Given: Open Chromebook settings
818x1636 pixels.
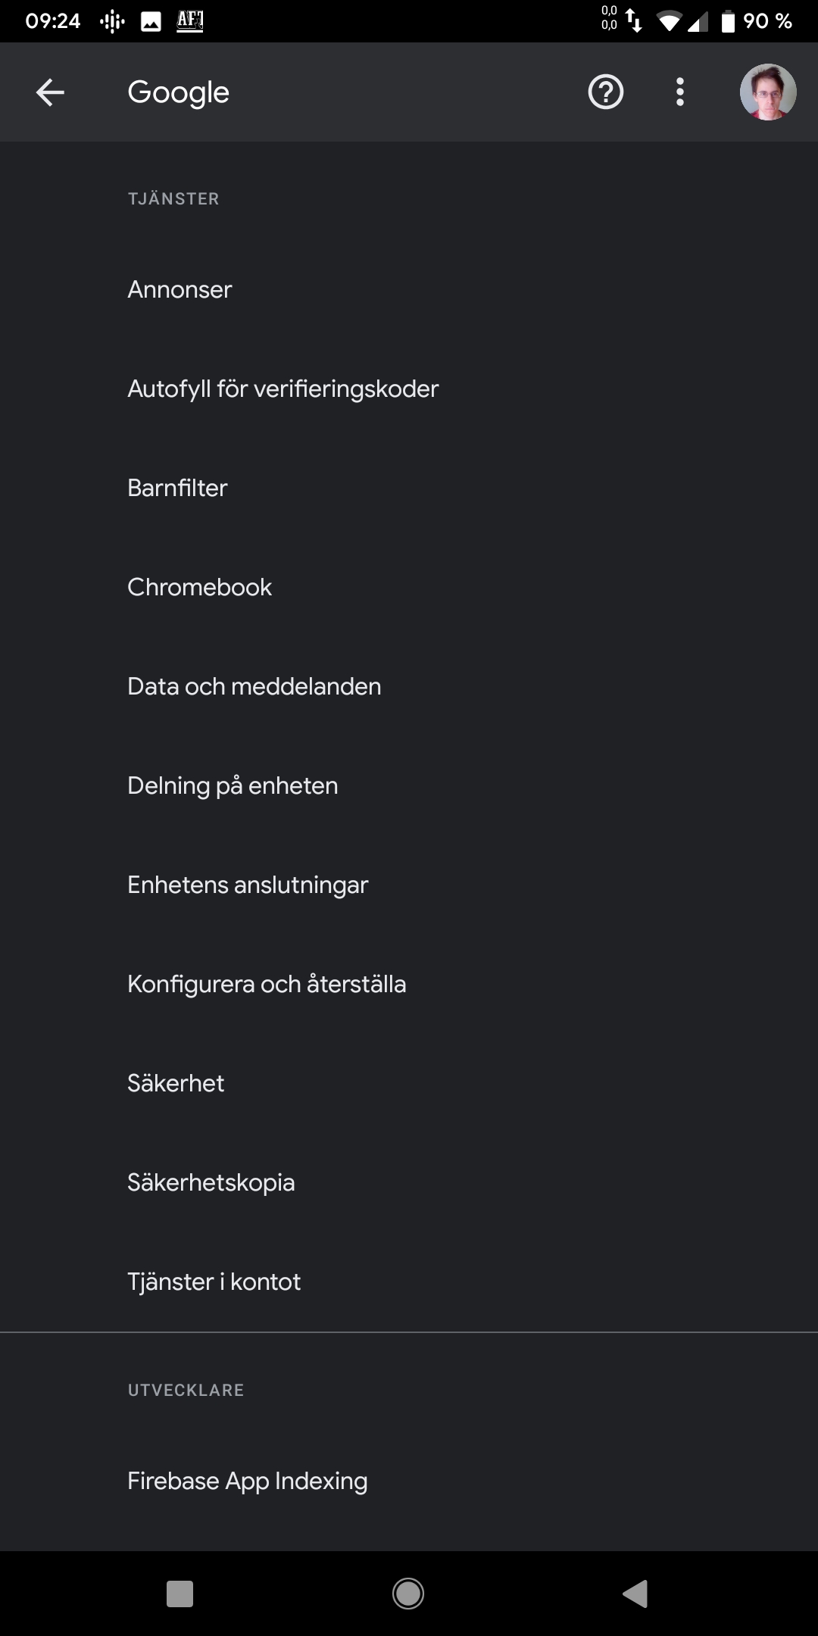Looking at the screenshot, I should pyautogui.click(x=409, y=587).
